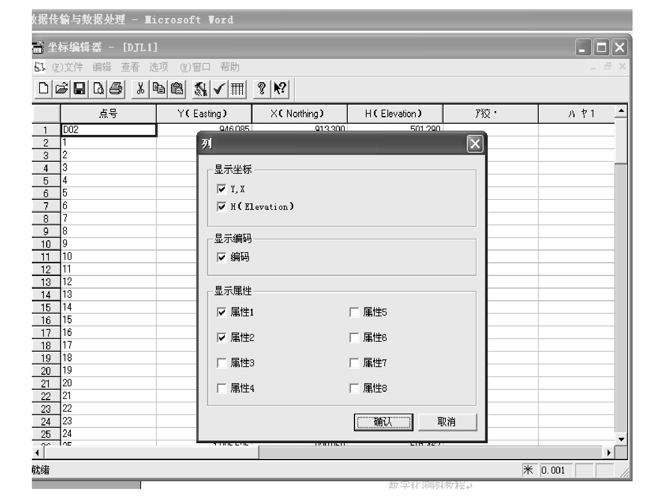This screenshot has height=497, width=661.
Task: Toggle the 编码 checkbox
Action: click(x=221, y=257)
